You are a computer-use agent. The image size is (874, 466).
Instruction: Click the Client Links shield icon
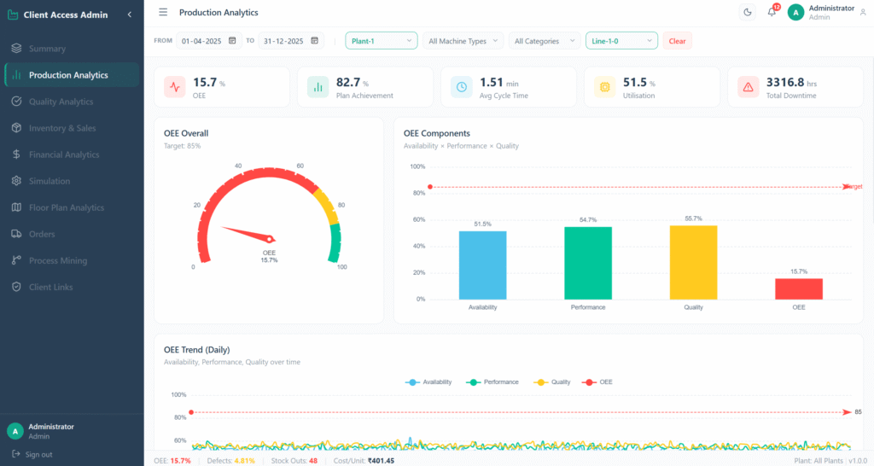[x=16, y=287]
